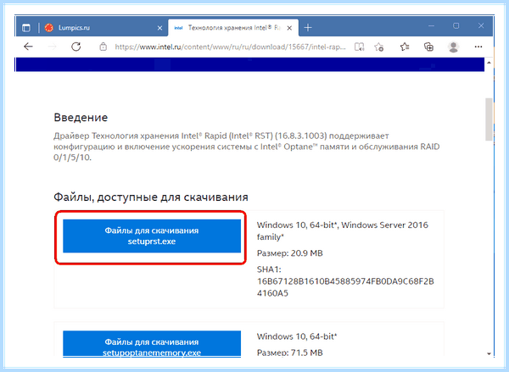This screenshot has height=372, width=509.
Task: Minimize the browser window
Action: (431, 26)
